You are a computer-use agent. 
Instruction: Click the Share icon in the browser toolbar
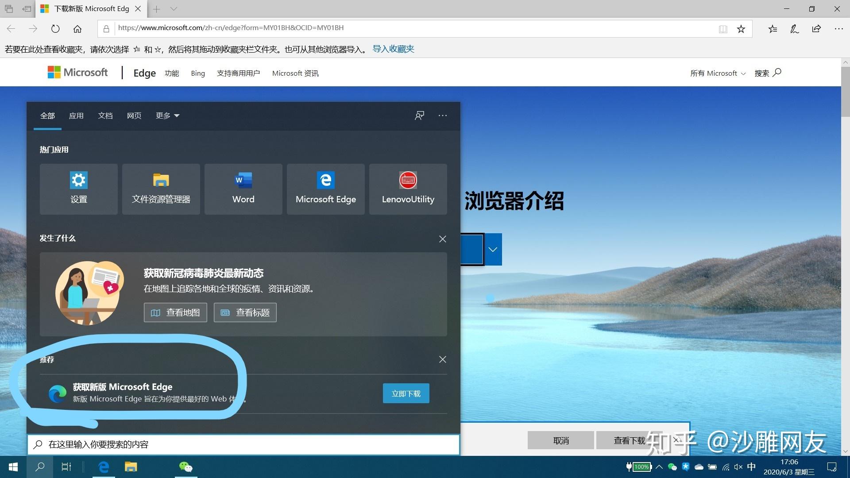(816, 29)
